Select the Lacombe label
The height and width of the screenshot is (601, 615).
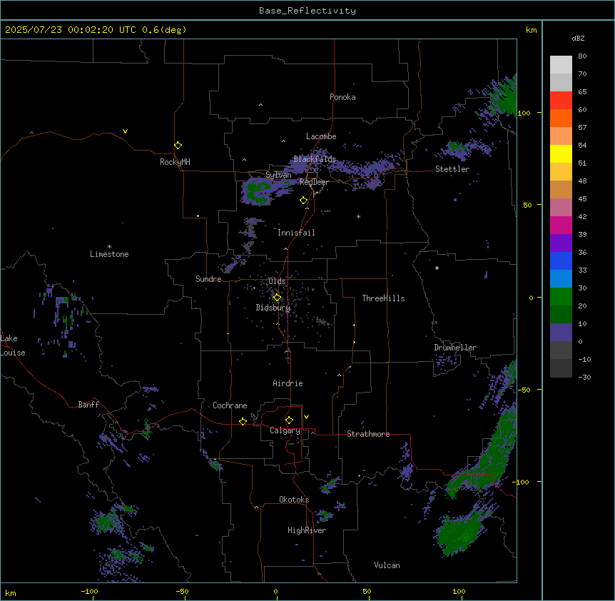(321, 136)
